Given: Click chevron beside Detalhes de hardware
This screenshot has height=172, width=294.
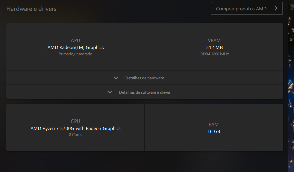Looking at the screenshot, I should (x=116, y=78).
